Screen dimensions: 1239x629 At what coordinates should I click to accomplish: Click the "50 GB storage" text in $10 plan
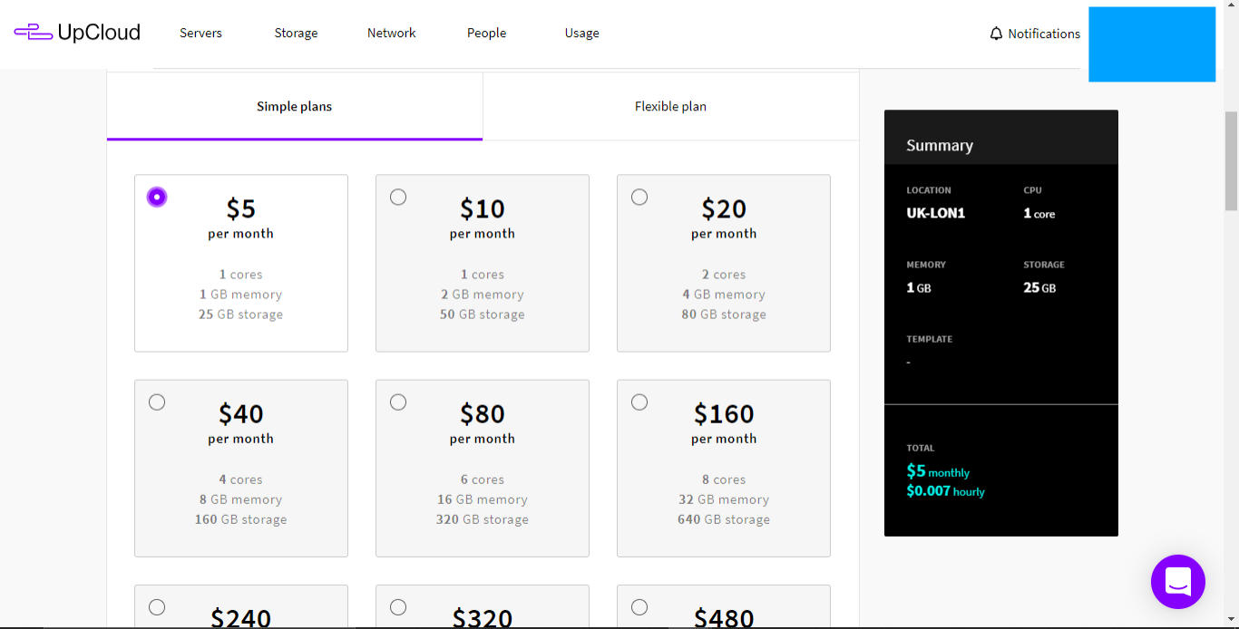[483, 314]
